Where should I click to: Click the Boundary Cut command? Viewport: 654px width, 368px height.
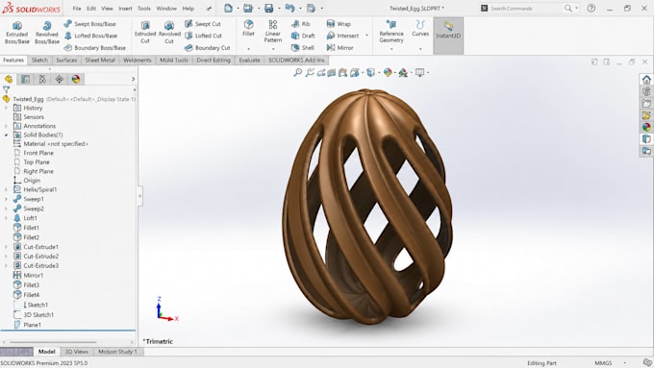pos(208,47)
